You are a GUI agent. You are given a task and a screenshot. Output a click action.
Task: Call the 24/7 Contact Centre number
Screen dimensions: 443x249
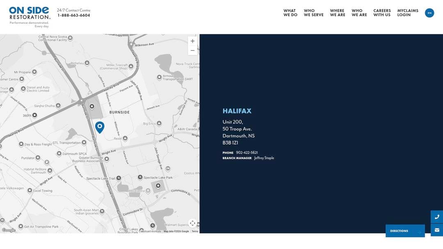[x=73, y=15]
